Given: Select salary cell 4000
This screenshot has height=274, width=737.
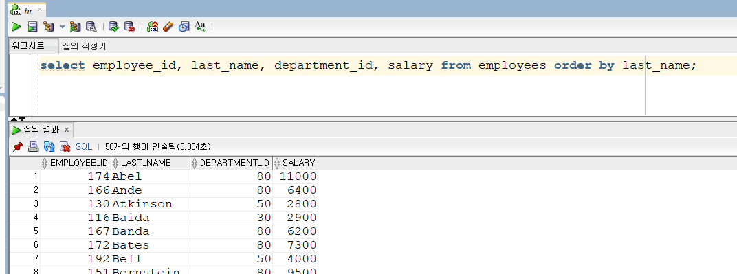Looking at the screenshot, I should [x=295, y=258].
